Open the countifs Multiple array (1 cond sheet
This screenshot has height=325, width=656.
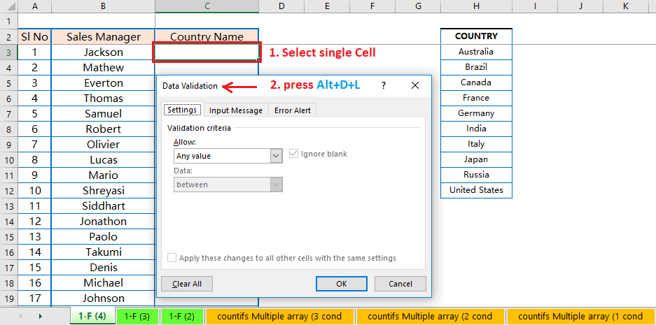(x=580, y=316)
